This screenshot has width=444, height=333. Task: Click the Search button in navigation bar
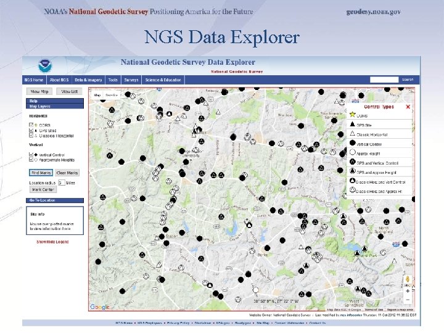(x=408, y=80)
